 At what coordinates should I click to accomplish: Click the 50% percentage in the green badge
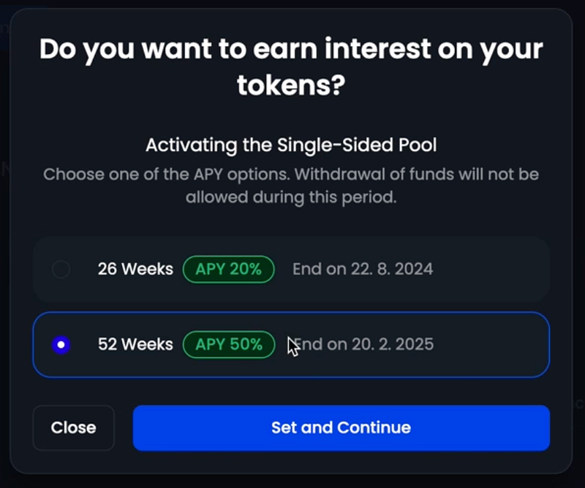tap(246, 345)
